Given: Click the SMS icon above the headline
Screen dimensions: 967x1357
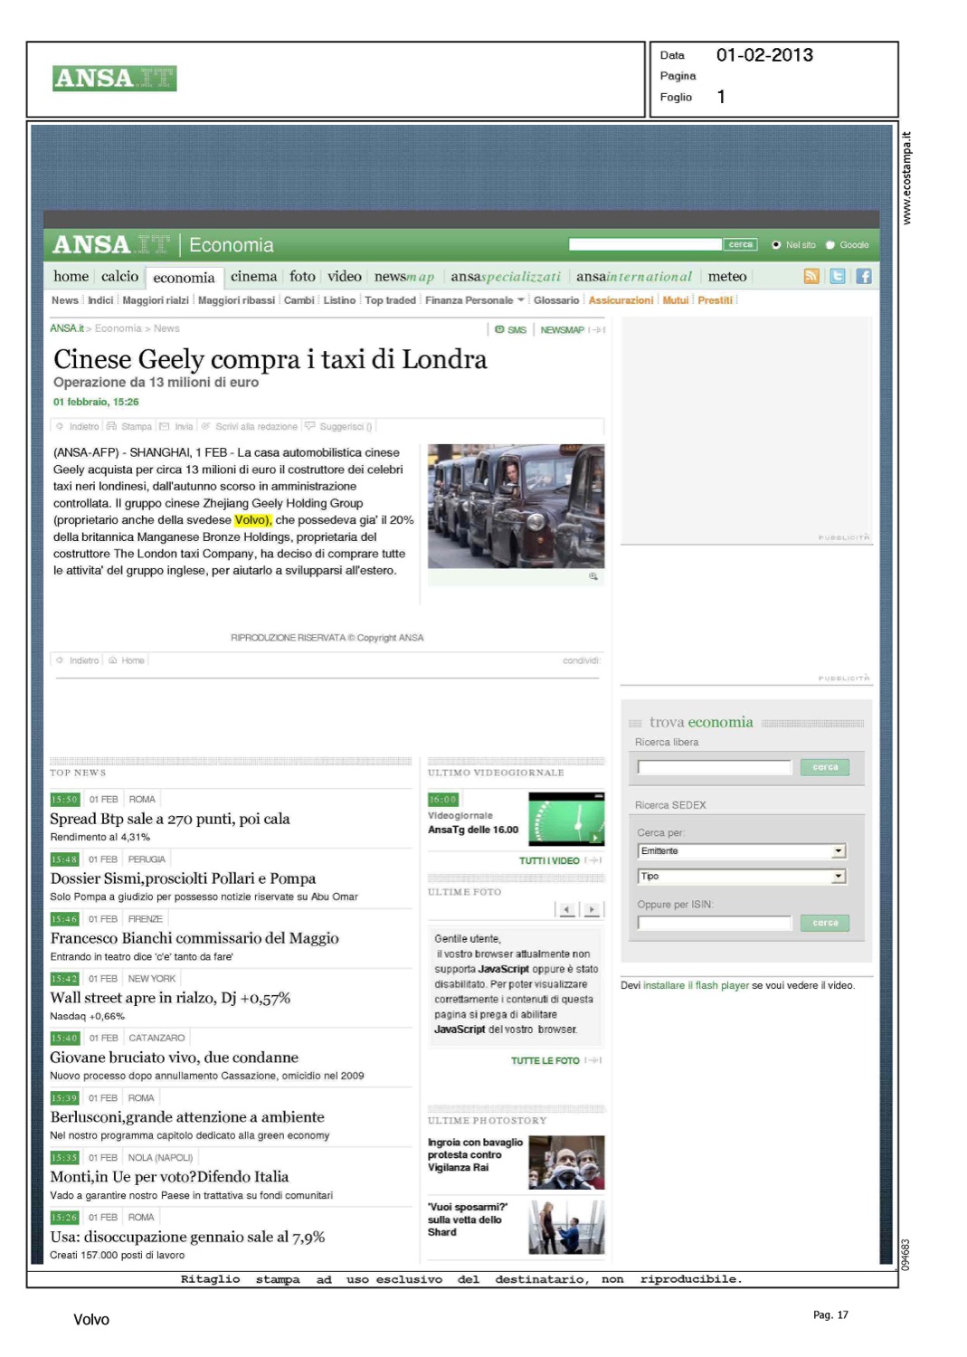Looking at the screenshot, I should [x=500, y=330].
